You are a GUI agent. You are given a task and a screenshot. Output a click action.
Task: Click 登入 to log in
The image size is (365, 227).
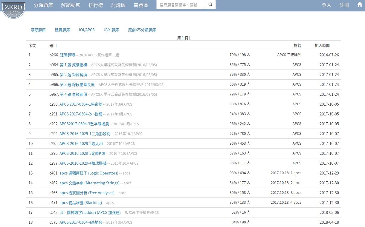click(x=326, y=5)
